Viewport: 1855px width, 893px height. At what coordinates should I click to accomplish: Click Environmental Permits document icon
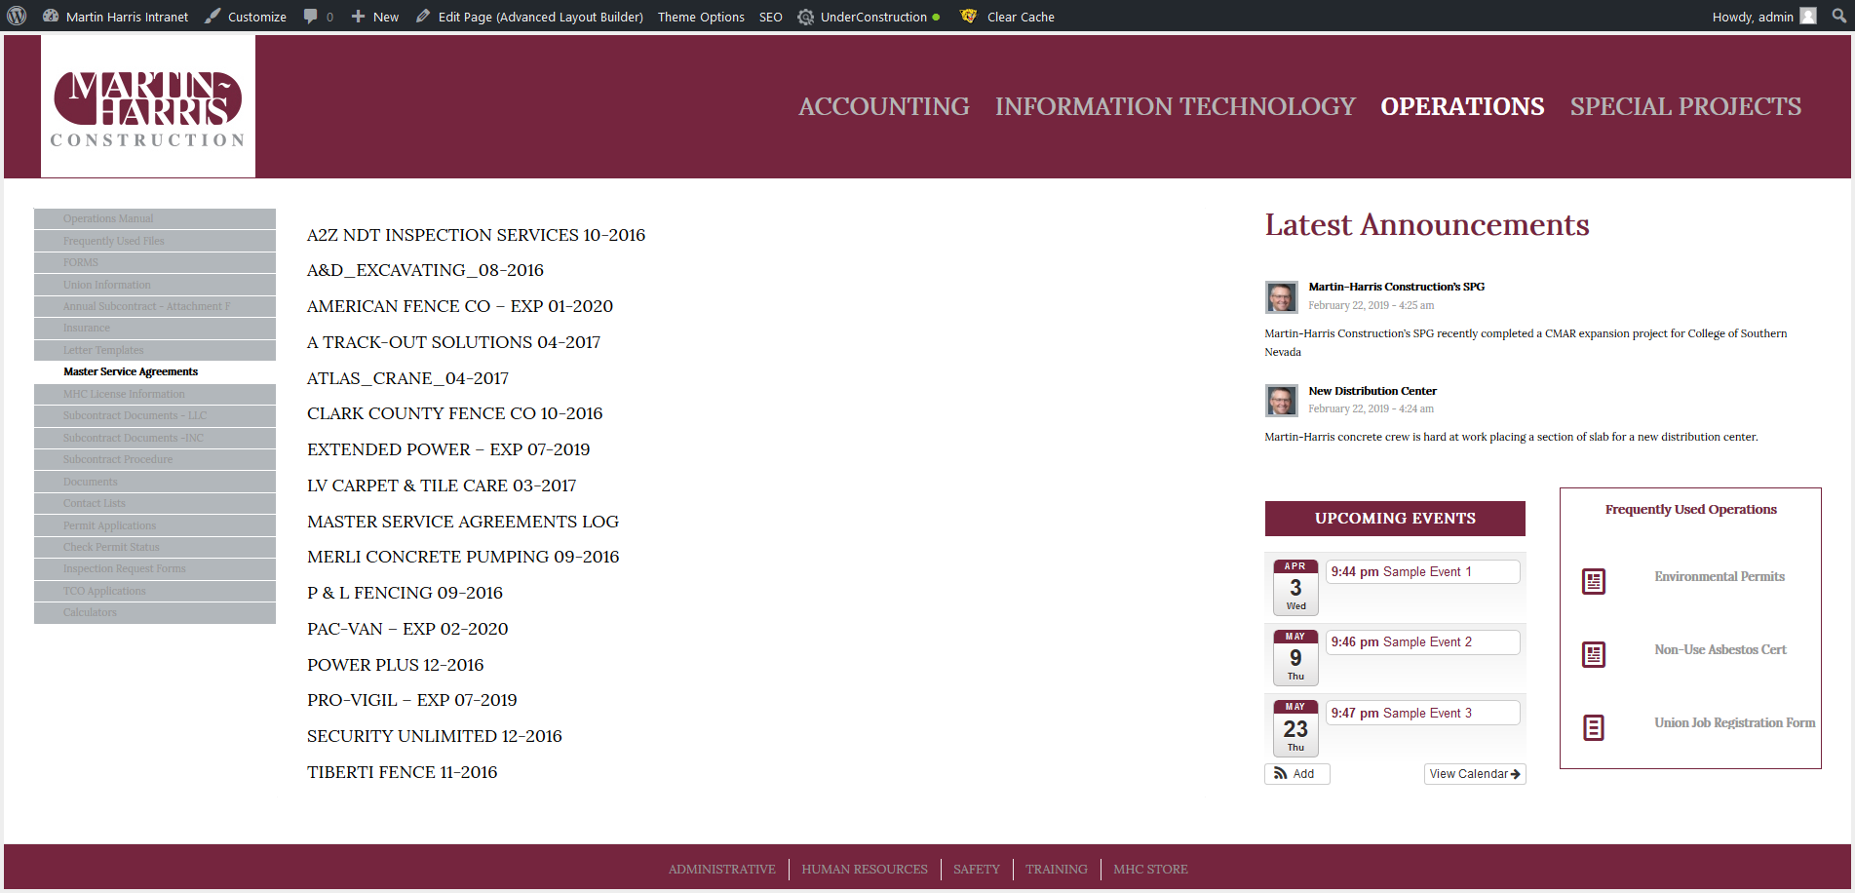coord(1594,582)
